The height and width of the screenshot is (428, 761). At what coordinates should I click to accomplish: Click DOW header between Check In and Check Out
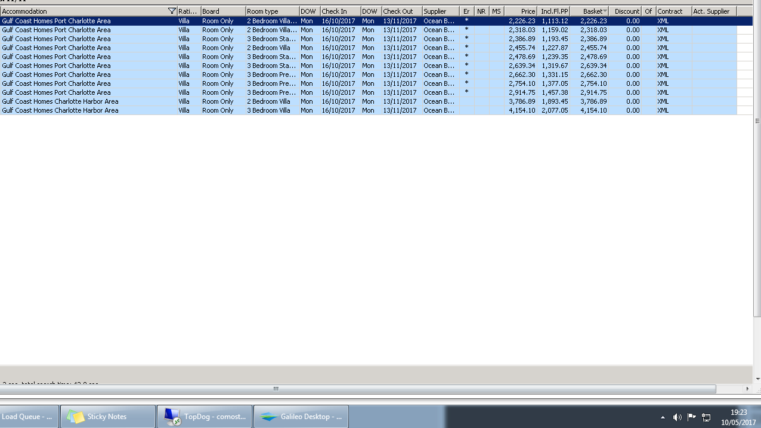click(371, 11)
